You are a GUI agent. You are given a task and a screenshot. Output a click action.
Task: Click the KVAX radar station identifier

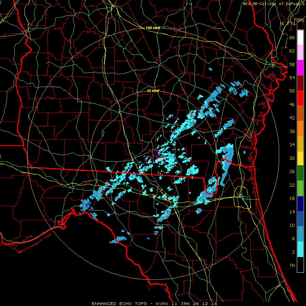(163, 304)
